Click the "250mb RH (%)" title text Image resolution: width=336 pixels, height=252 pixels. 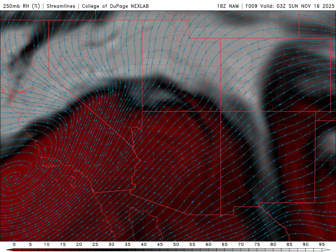22,6
